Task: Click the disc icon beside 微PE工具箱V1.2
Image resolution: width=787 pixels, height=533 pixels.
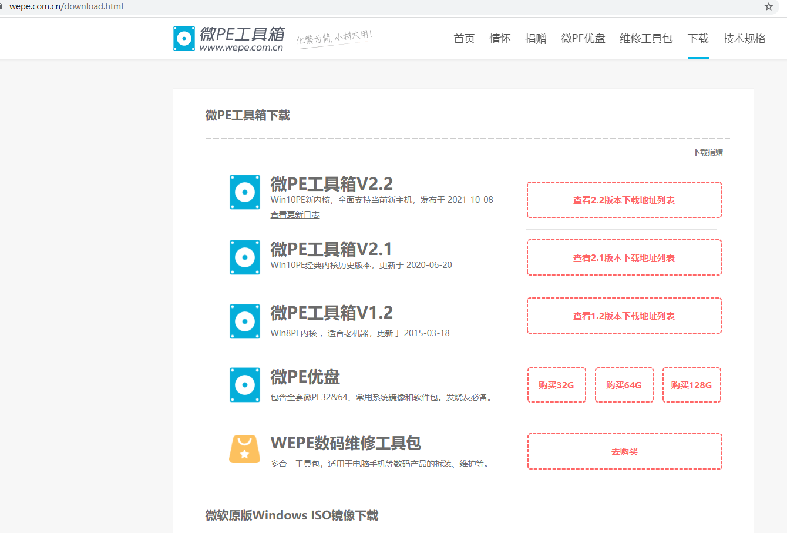Action: [245, 321]
